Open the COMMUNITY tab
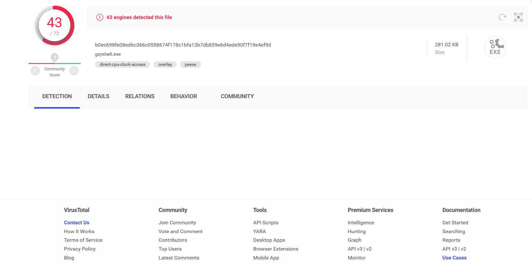The height and width of the screenshot is (268, 532). click(x=237, y=96)
